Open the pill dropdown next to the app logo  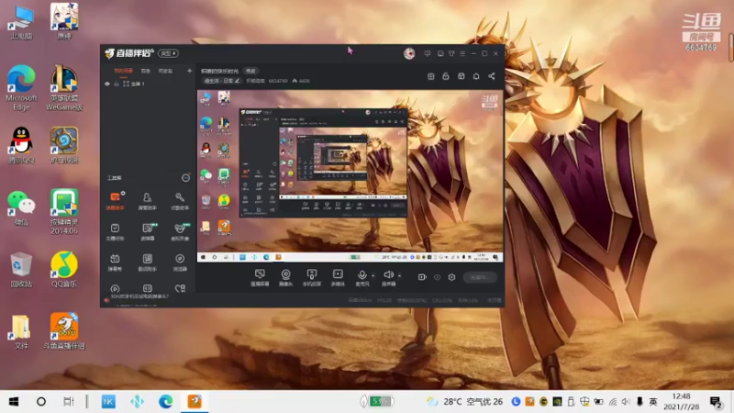[x=168, y=53]
